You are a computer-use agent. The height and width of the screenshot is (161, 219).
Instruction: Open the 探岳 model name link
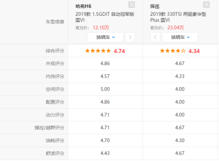pos(155,6)
